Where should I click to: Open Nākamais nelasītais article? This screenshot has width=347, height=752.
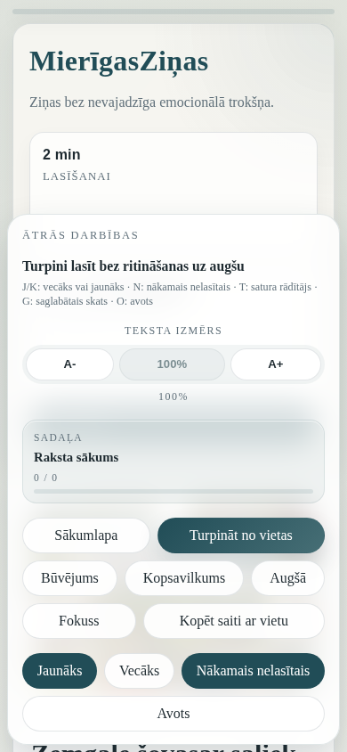(x=254, y=671)
